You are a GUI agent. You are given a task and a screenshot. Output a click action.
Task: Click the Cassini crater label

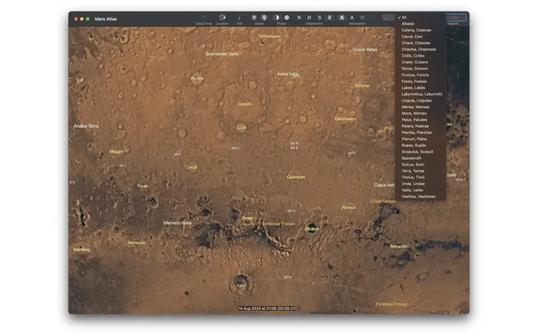[245, 104]
